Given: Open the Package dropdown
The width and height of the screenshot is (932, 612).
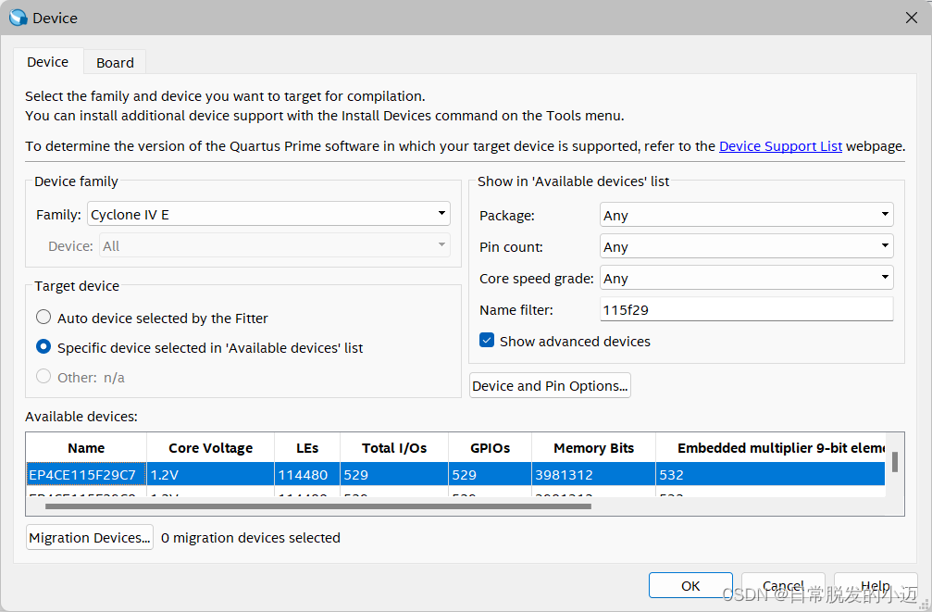Looking at the screenshot, I should tap(747, 215).
